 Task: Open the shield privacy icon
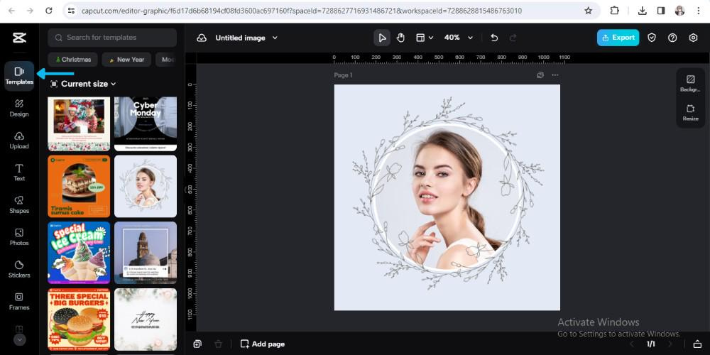pyautogui.click(x=652, y=38)
